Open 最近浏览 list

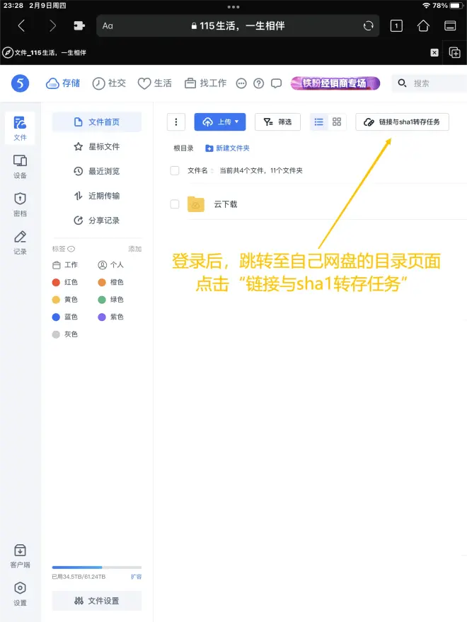click(97, 171)
